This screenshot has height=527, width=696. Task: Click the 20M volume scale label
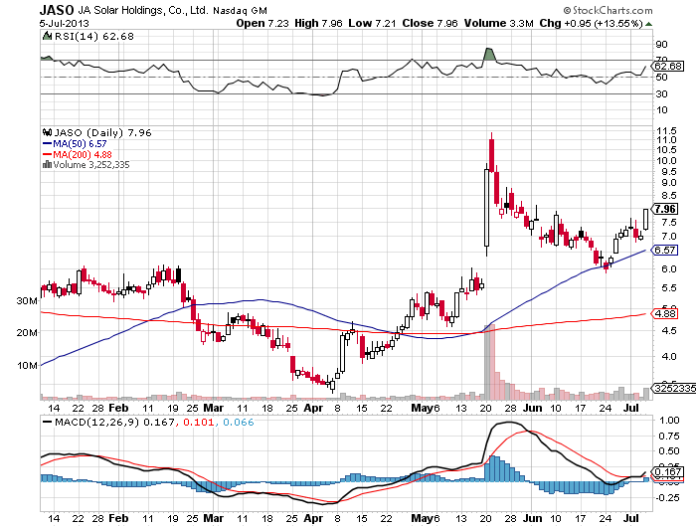[x=27, y=332]
